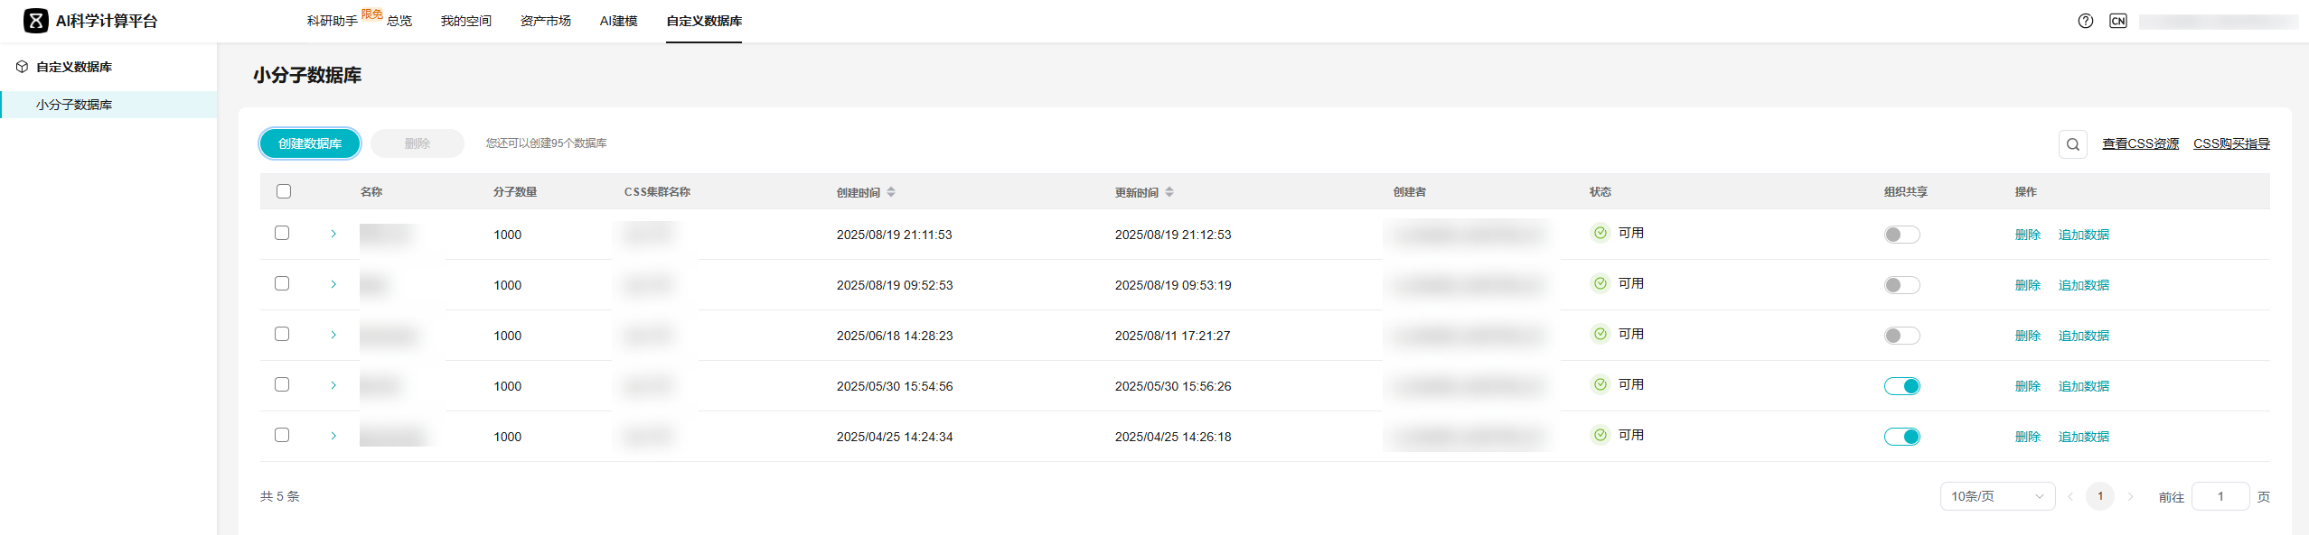This screenshot has width=2309, height=535.
Task: Go to next page arrow in pagination
Action: pos(2130,497)
